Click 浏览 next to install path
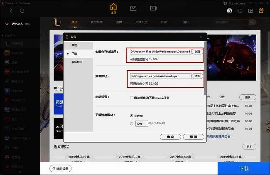270x175 pixels. coord(197,76)
